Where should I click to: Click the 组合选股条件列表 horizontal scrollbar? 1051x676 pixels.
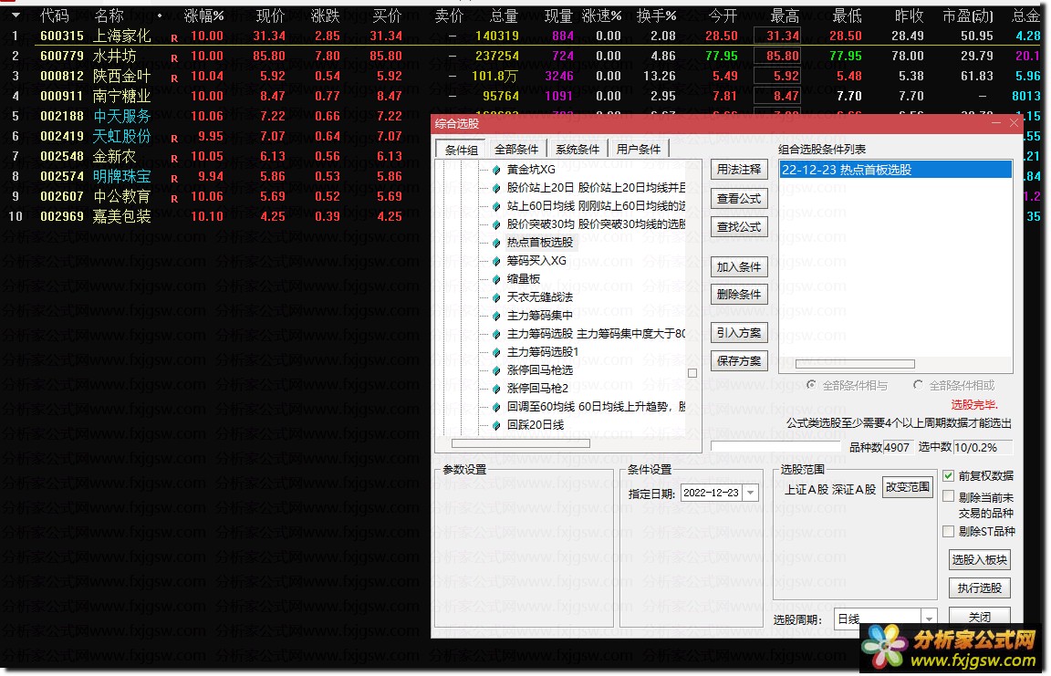[855, 364]
